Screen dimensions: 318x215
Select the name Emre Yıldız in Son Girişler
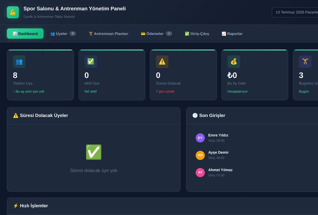pyautogui.click(x=218, y=135)
